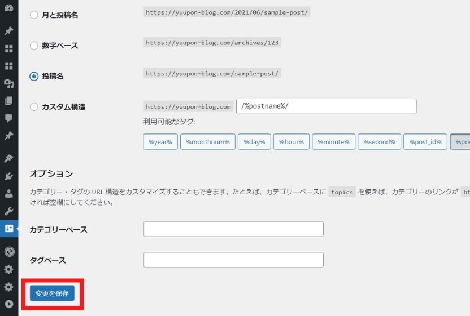Click the custom structure /%postname%/ field
This screenshot has height=316, width=470.
pos(326,106)
